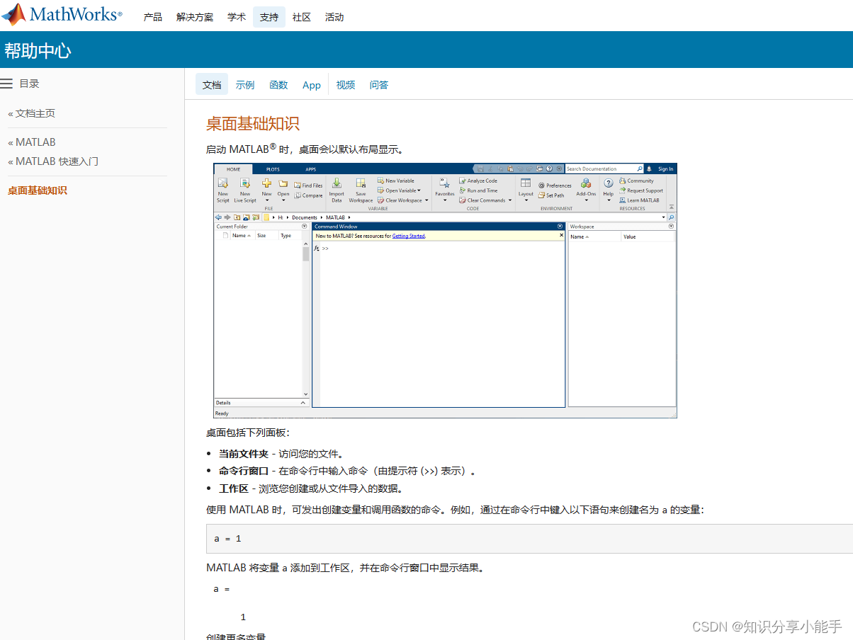This screenshot has height=640, width=853.
Task: Open the 解决方案 menu
Action: 195,17
